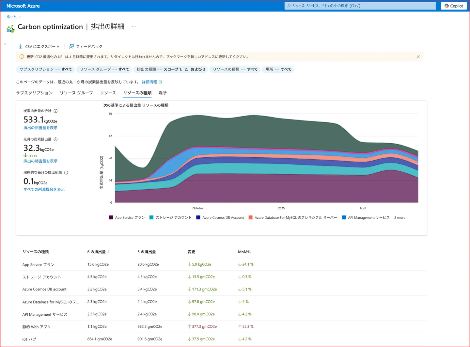Click info icon beside total carbon emissions
This screenshot has height=347, width=470.
coord(55,111)
